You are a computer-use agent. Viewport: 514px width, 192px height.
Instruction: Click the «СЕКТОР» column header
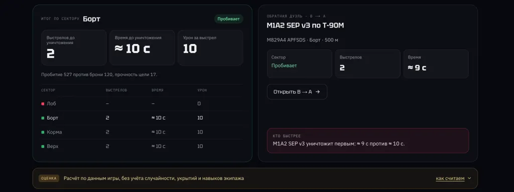pos(48,90)
